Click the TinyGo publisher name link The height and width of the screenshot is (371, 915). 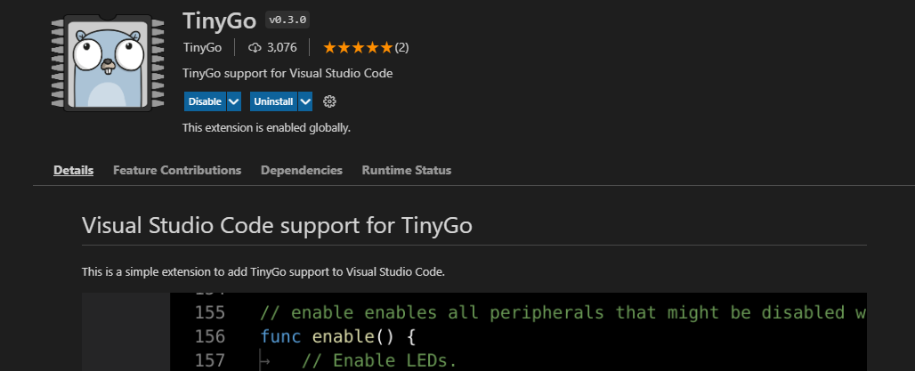[x=202, y=47]
